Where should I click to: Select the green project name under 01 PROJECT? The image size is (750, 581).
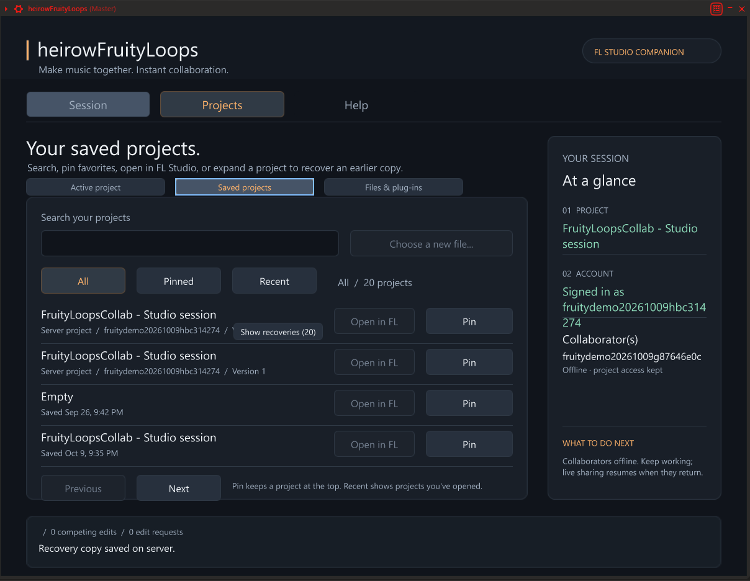point(630,236)
